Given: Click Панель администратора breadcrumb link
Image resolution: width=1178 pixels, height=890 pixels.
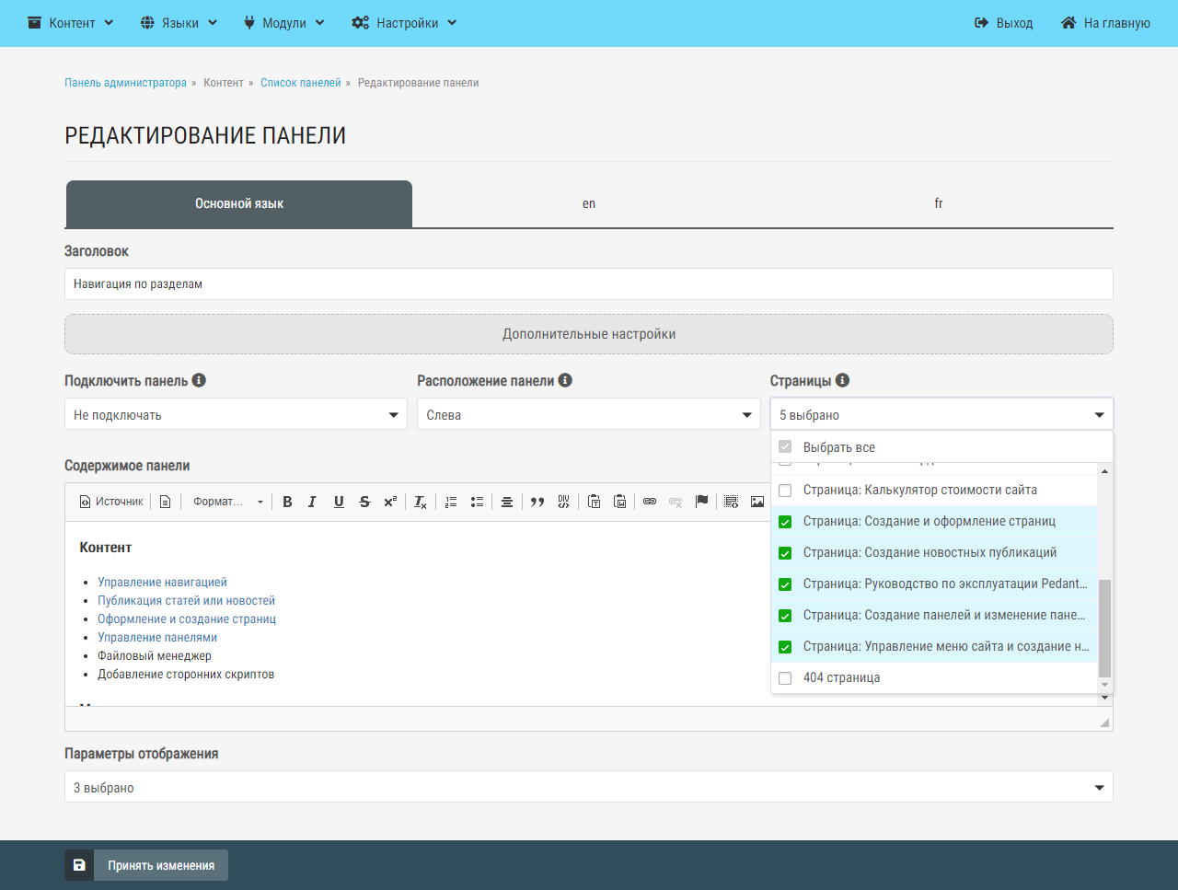Looking at the screenshot, I should [125, 83].
